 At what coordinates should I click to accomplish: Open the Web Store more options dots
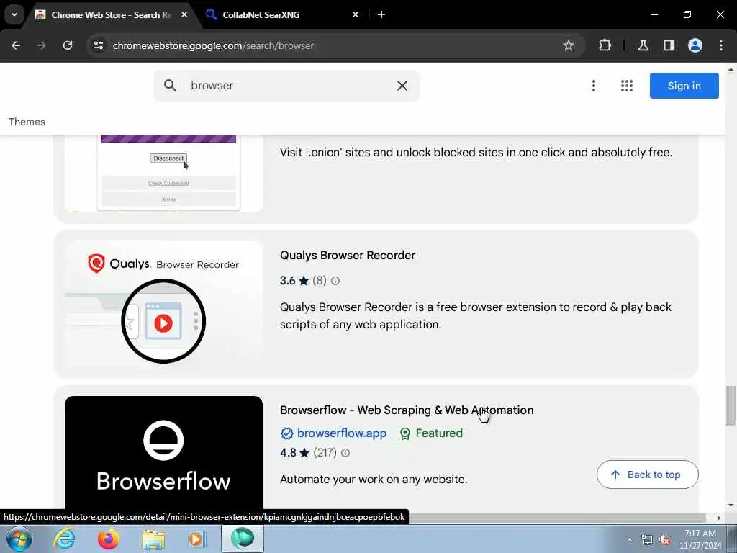tap(594, 86)
